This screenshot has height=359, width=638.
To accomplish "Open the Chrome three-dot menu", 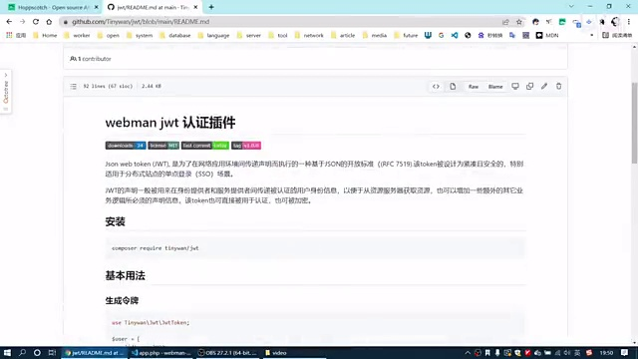I will tap(629, 22).
